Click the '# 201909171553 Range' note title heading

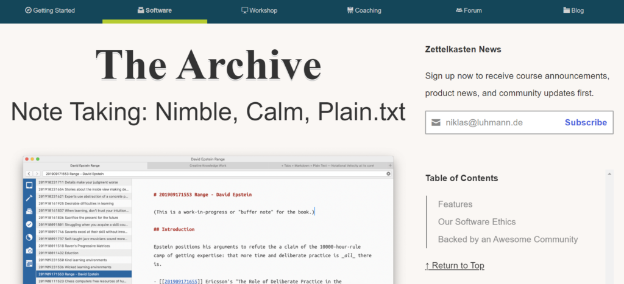point(202,195)
